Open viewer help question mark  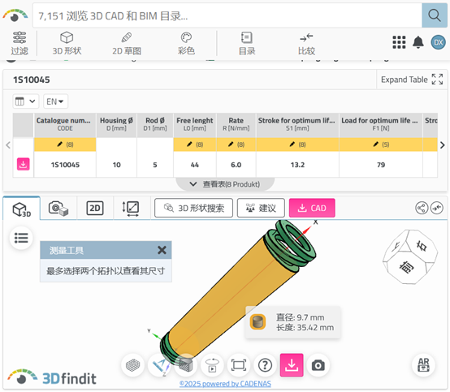pyautogui.click(x=265, y=365)
